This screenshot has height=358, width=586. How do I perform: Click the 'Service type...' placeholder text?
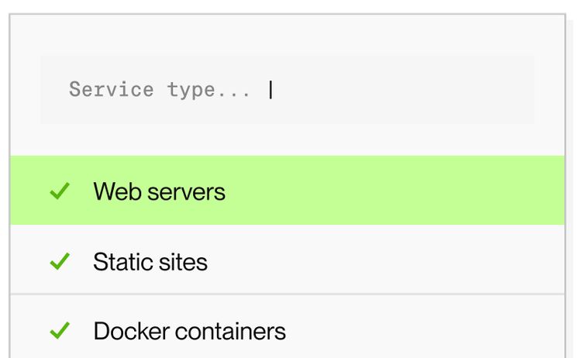[160, 90]
